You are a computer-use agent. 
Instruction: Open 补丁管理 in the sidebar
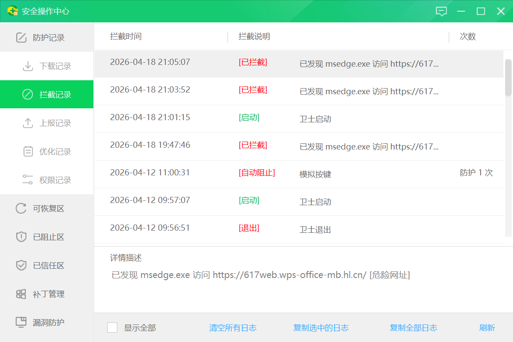pos(47,294)
